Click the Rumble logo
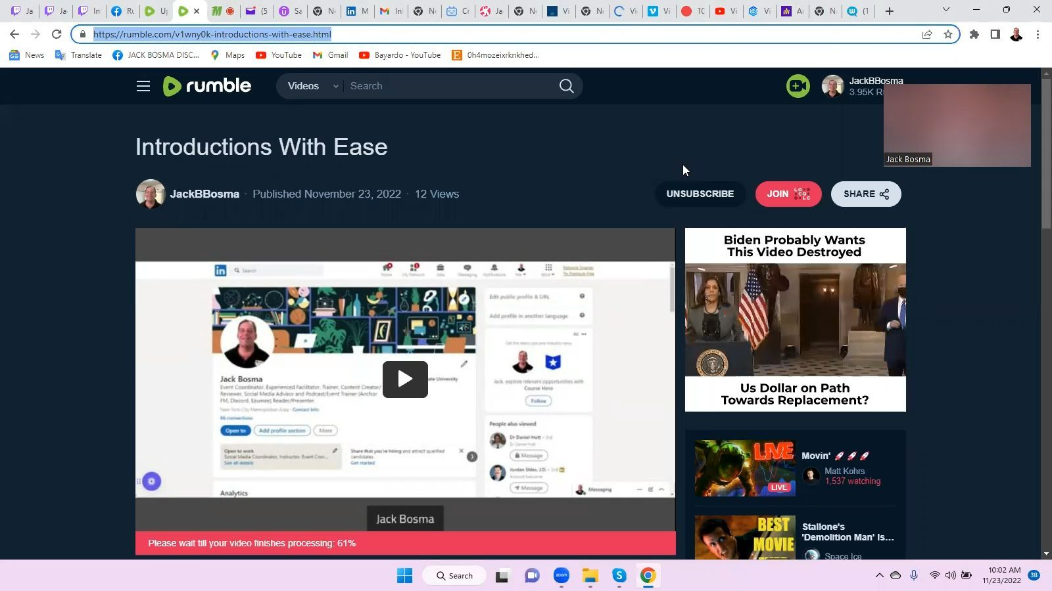The image size is (1052, 591). (x=207, y=86)
